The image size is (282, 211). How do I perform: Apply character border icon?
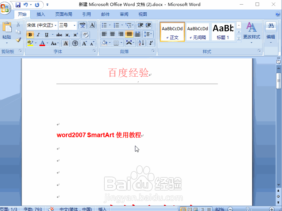pos(92,25)
